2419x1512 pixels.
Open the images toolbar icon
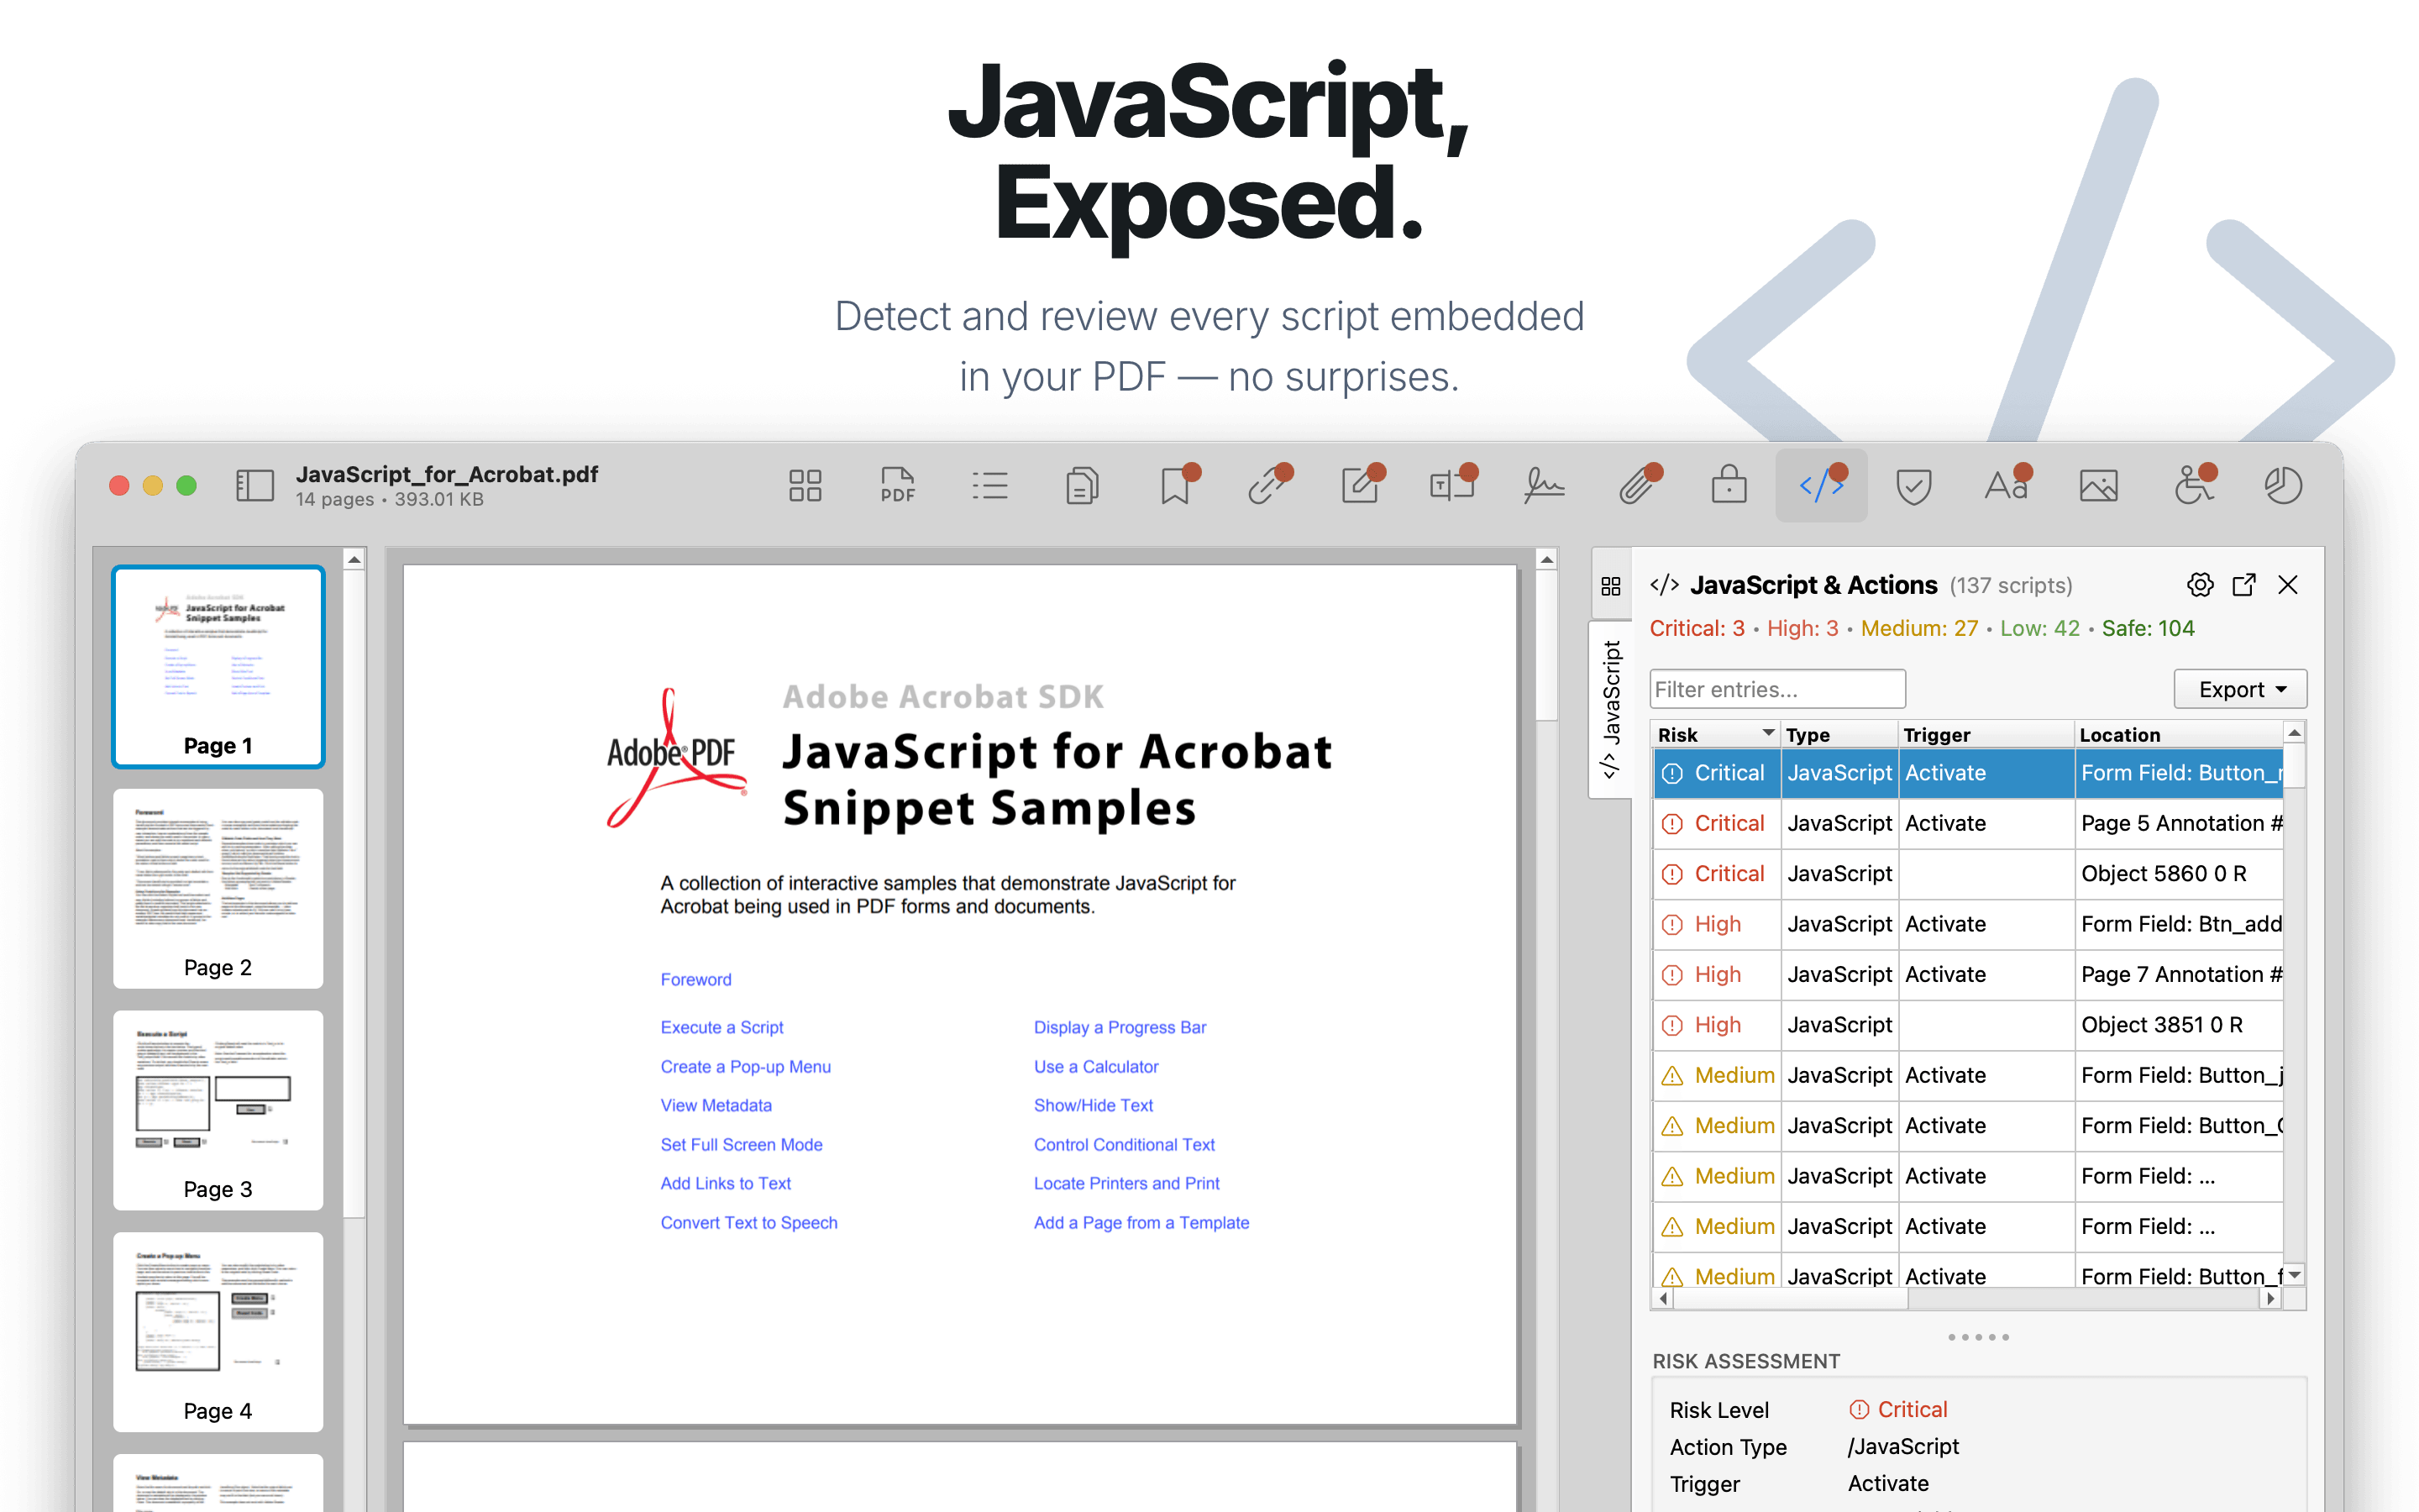point(2098,486)
